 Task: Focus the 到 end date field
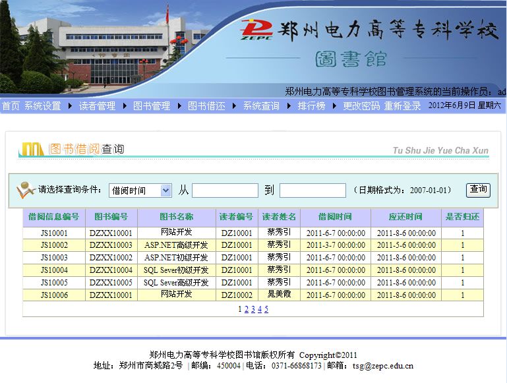313,191
